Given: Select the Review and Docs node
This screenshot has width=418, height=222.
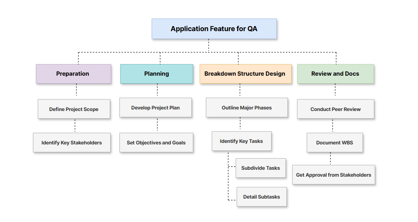Looking at the screenshot, I should click(335, 74).
